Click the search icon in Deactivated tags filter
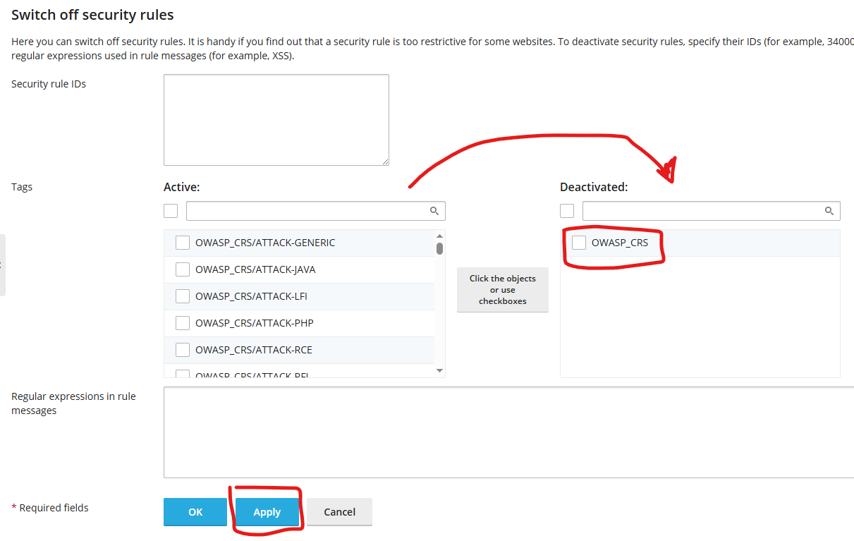Screen dimensions: 854x541 coord(829,211)
